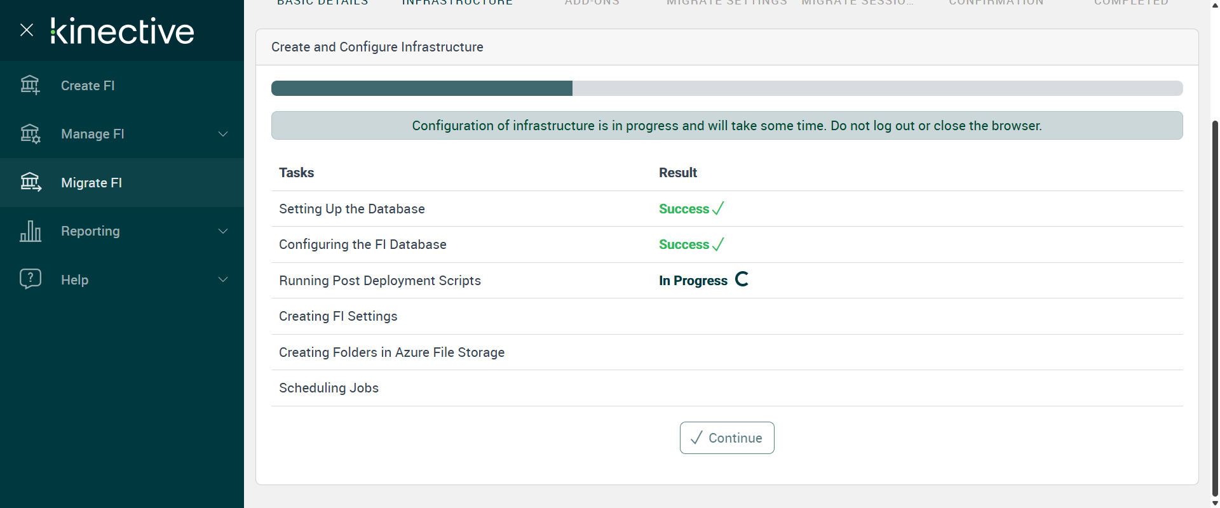The height and width of the screenshot is (508, 1220).
Task: Click the Migrate FI bank-arrow icon
Action: [30, 182]
